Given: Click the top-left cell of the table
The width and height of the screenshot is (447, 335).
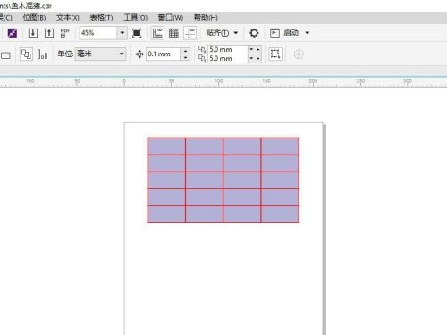Looking at the screenshot, I should tap(166, 147).
